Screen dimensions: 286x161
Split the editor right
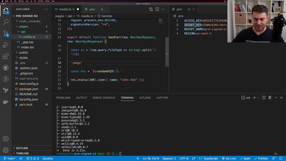click(157, 9)
